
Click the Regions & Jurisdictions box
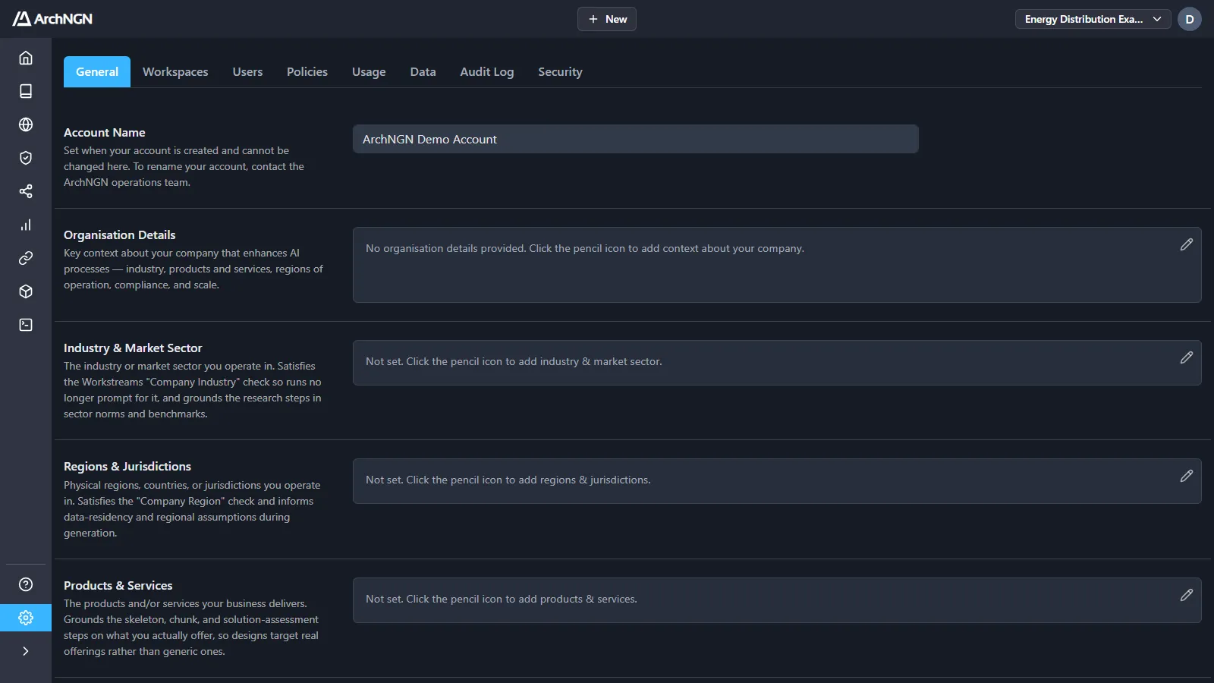tap(777, 481)
